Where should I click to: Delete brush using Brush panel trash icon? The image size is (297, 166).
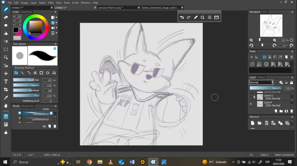click(x=55, y=126)
